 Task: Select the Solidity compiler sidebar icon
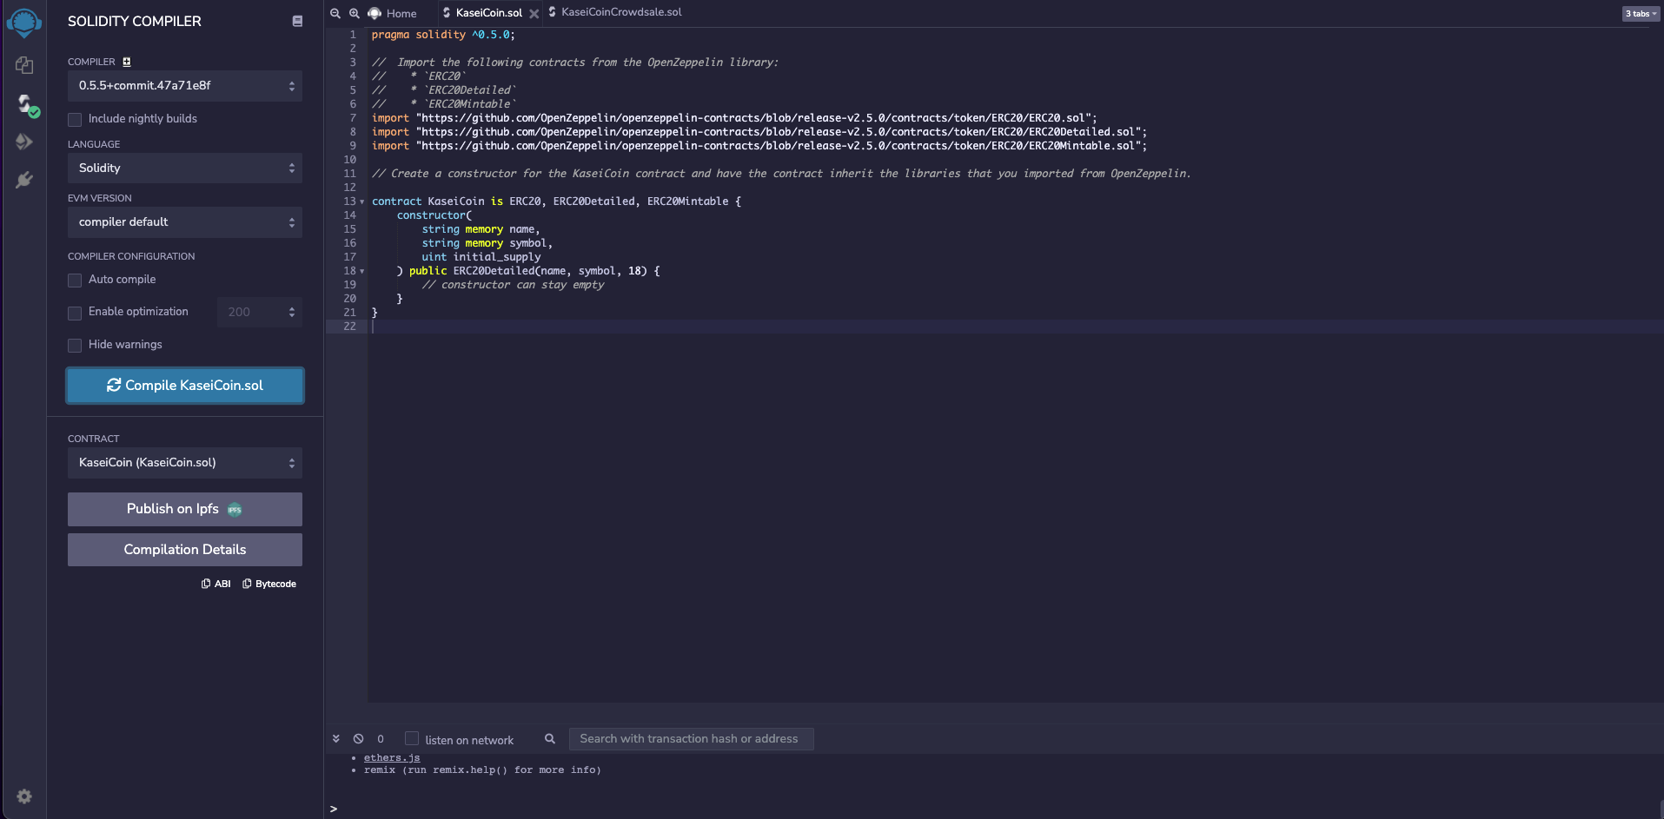click(23, 104)
